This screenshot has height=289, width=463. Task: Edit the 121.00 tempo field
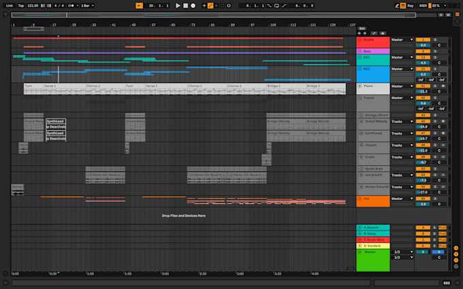(33, 5)
